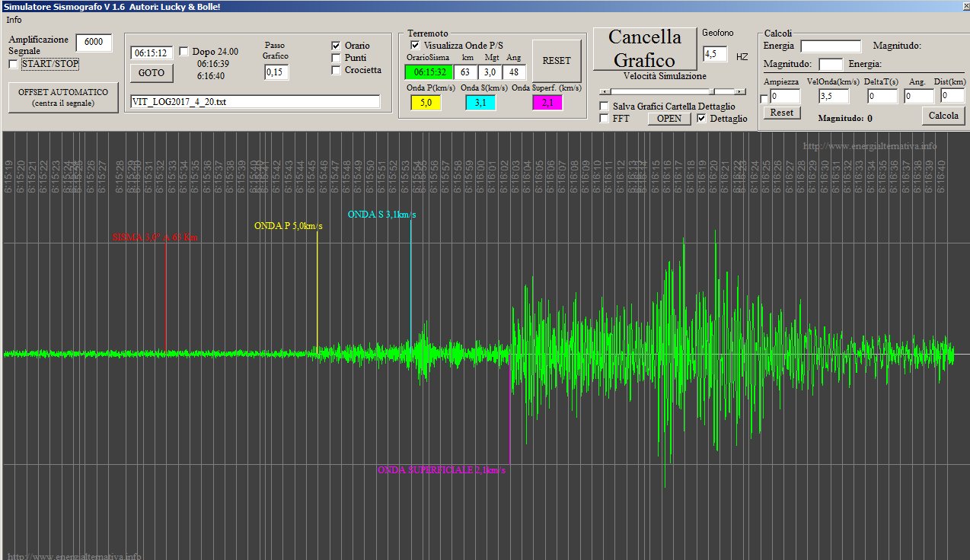Click the GOTO button
Image resolution: width=970 pixels, height=560 pixels.
tap(152, 73)
